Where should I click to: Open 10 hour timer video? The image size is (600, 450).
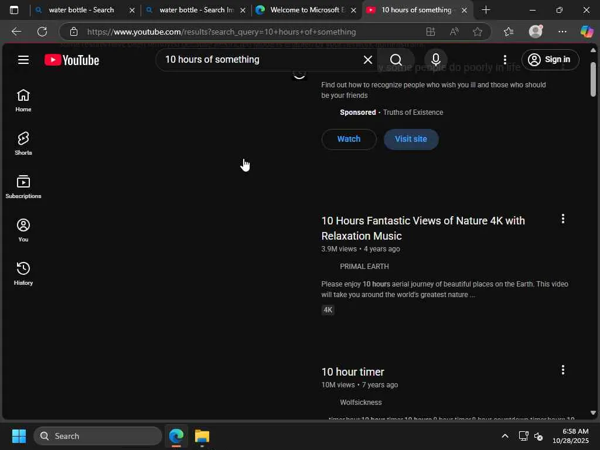click(352, 372)
